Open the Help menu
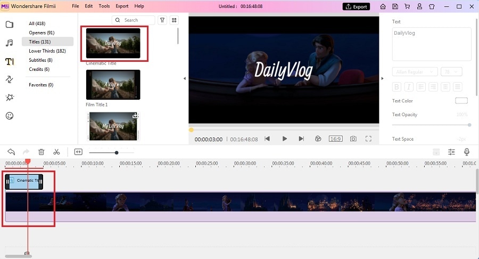479x259 pixels. point(139,6)
